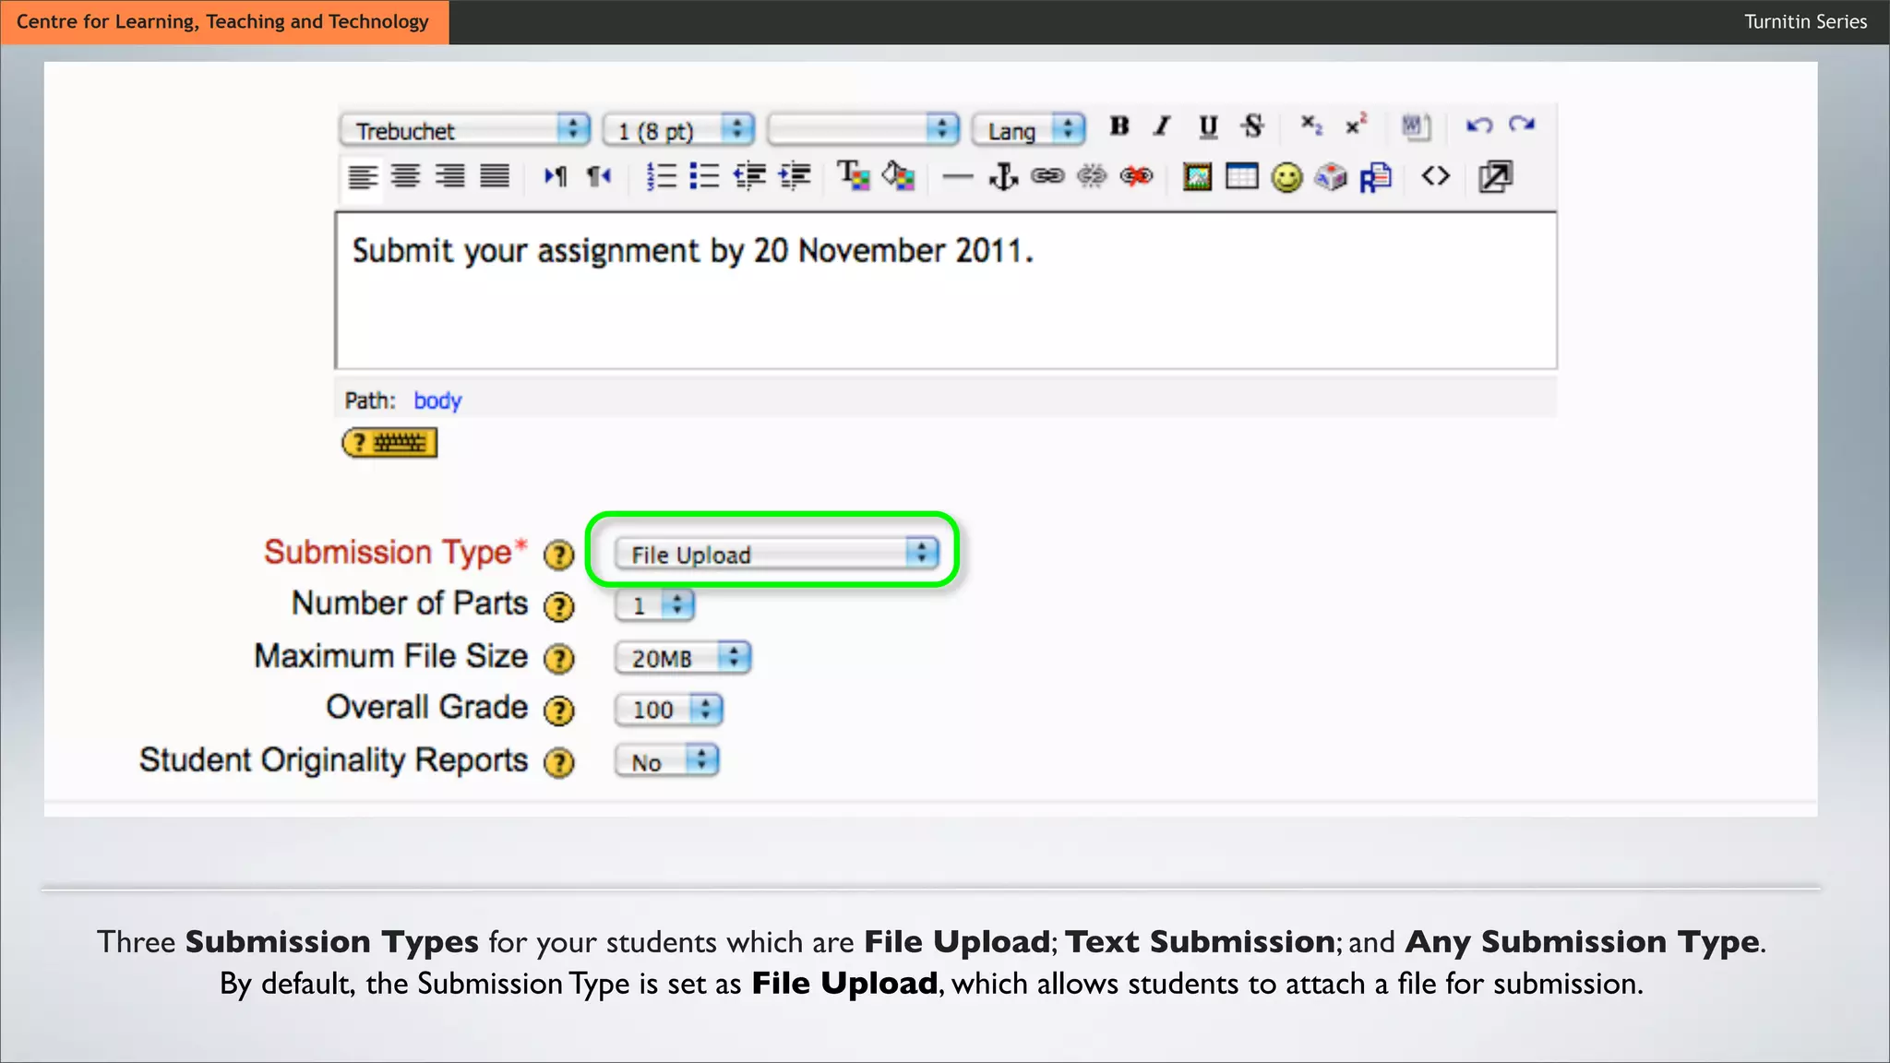Click the yellow keyboard shortcuts help button
Image resolution: width=1890 pixels, height=1063 pixels.
tap(389, 443)
